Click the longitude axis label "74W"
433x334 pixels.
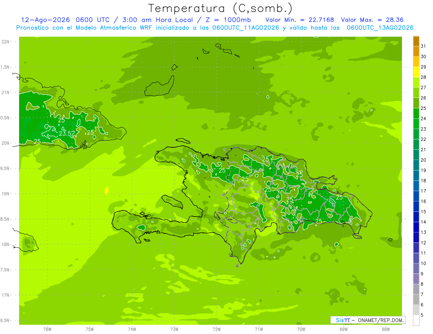pos(132,329)
